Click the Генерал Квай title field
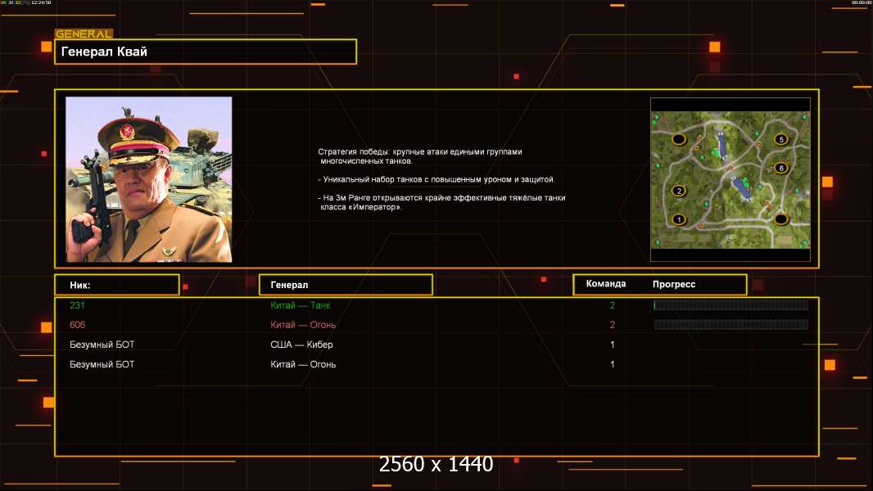Screen dimensions: 873x491 205,52
